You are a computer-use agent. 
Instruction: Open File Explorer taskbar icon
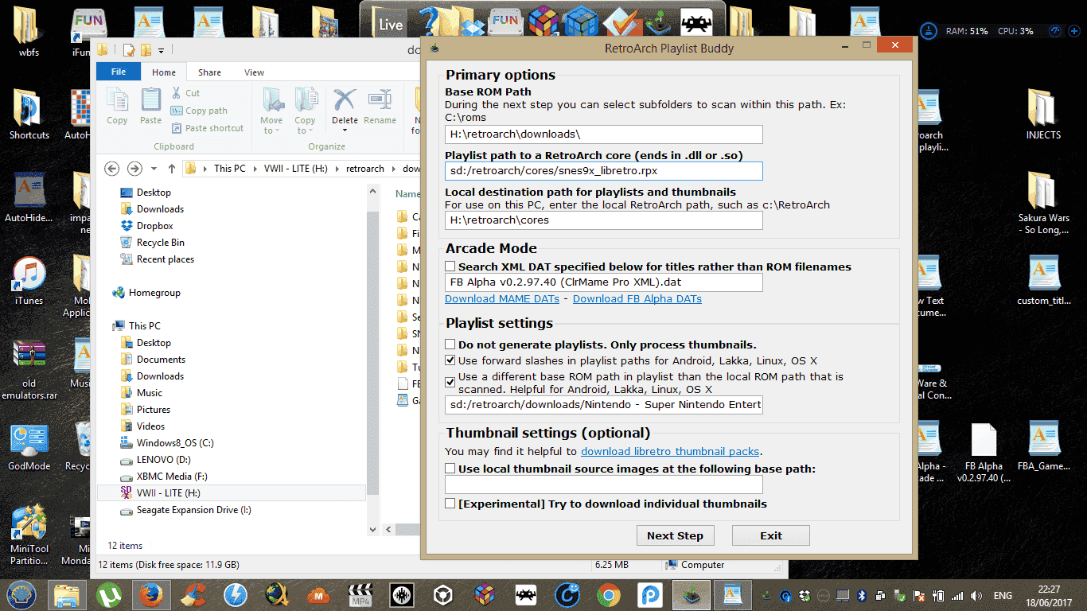67,594
